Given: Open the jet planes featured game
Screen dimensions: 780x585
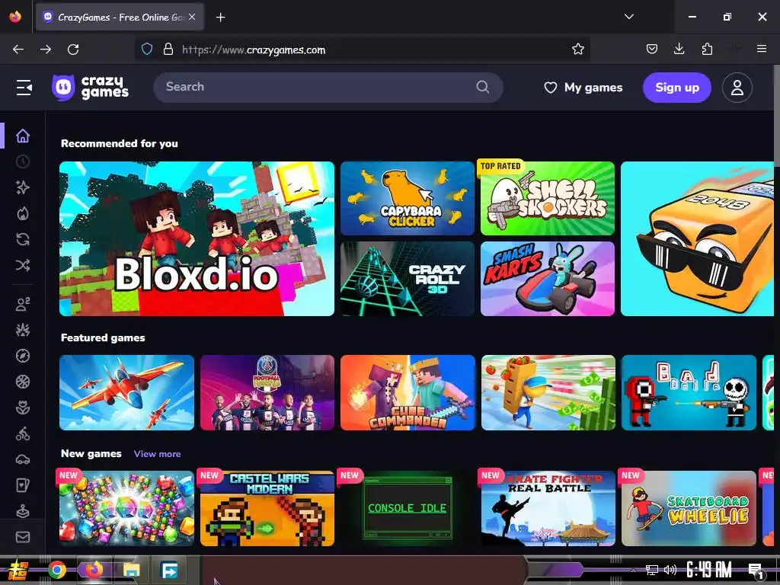Looking at the screenshot, I should [127, 392].
